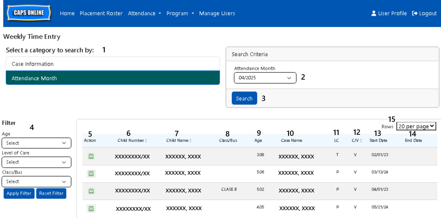The width and height of the screenshot is (441, 218).
Task: Log out using the Logout link
Action: click(x=424, y=14)
